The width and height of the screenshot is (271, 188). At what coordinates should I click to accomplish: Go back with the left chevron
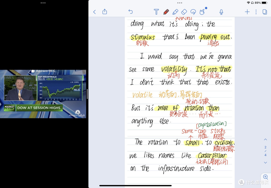pos(94,12)
